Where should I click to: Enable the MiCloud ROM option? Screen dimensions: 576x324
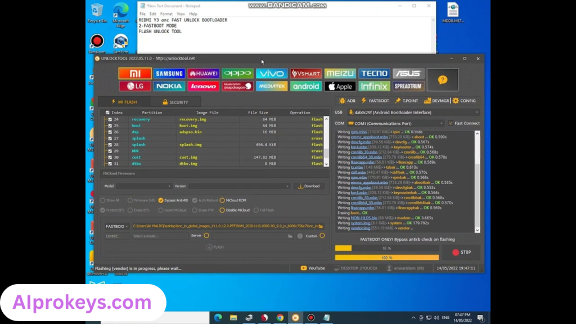[233, 200]
